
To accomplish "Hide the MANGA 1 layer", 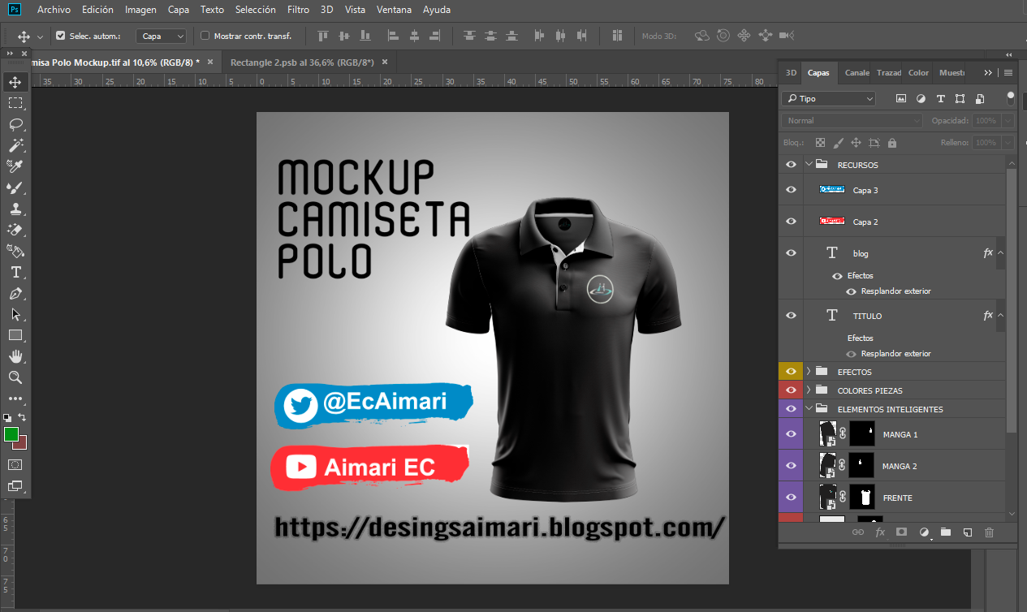I will 790,433.
